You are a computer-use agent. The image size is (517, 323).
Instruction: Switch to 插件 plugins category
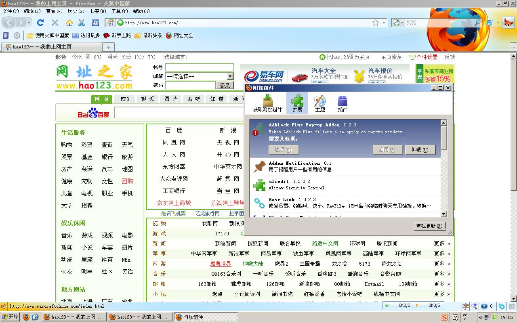click(343, 103)
